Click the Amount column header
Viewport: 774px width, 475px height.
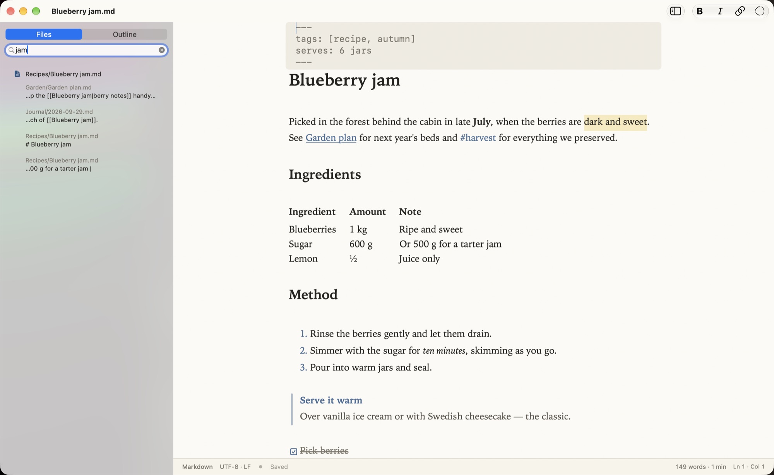(x=368, y=212)
